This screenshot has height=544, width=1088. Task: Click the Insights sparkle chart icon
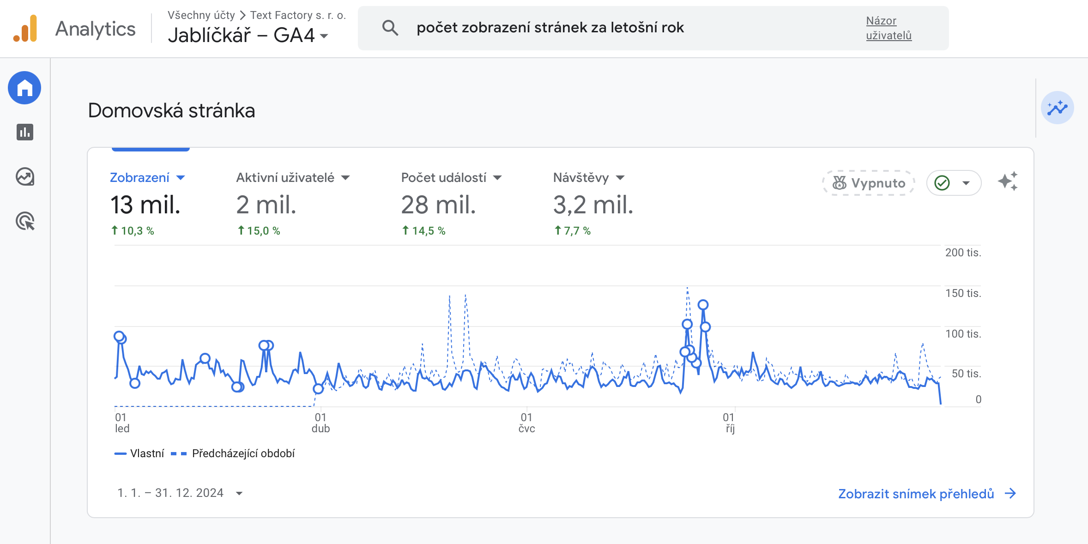coord(1057,108)
